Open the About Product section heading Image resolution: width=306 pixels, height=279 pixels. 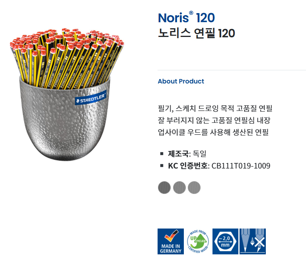(181, 81)
